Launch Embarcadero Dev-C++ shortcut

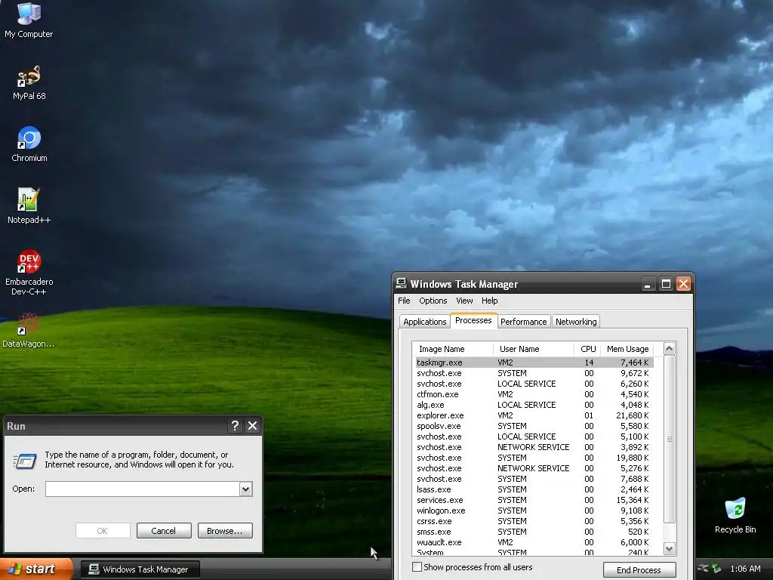(x=29, y=273)
